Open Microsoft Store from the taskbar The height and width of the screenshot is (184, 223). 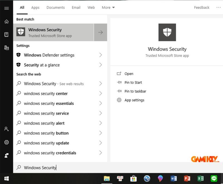[x=134, y=178]
